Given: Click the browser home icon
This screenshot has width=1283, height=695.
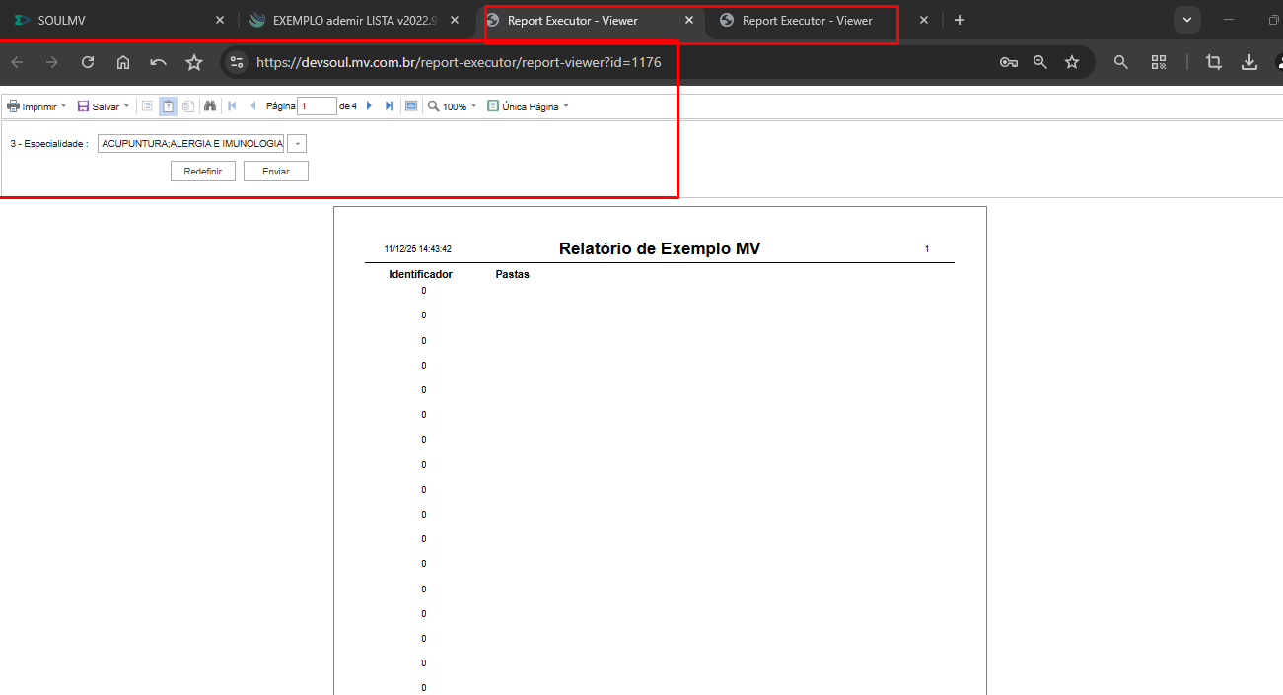Looking at the screenshot, I should [x=123, y=62].
